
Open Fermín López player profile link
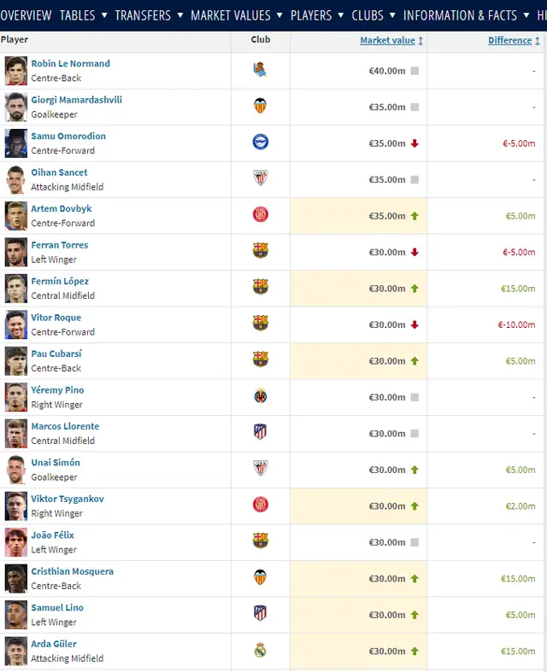pos(60,281)
